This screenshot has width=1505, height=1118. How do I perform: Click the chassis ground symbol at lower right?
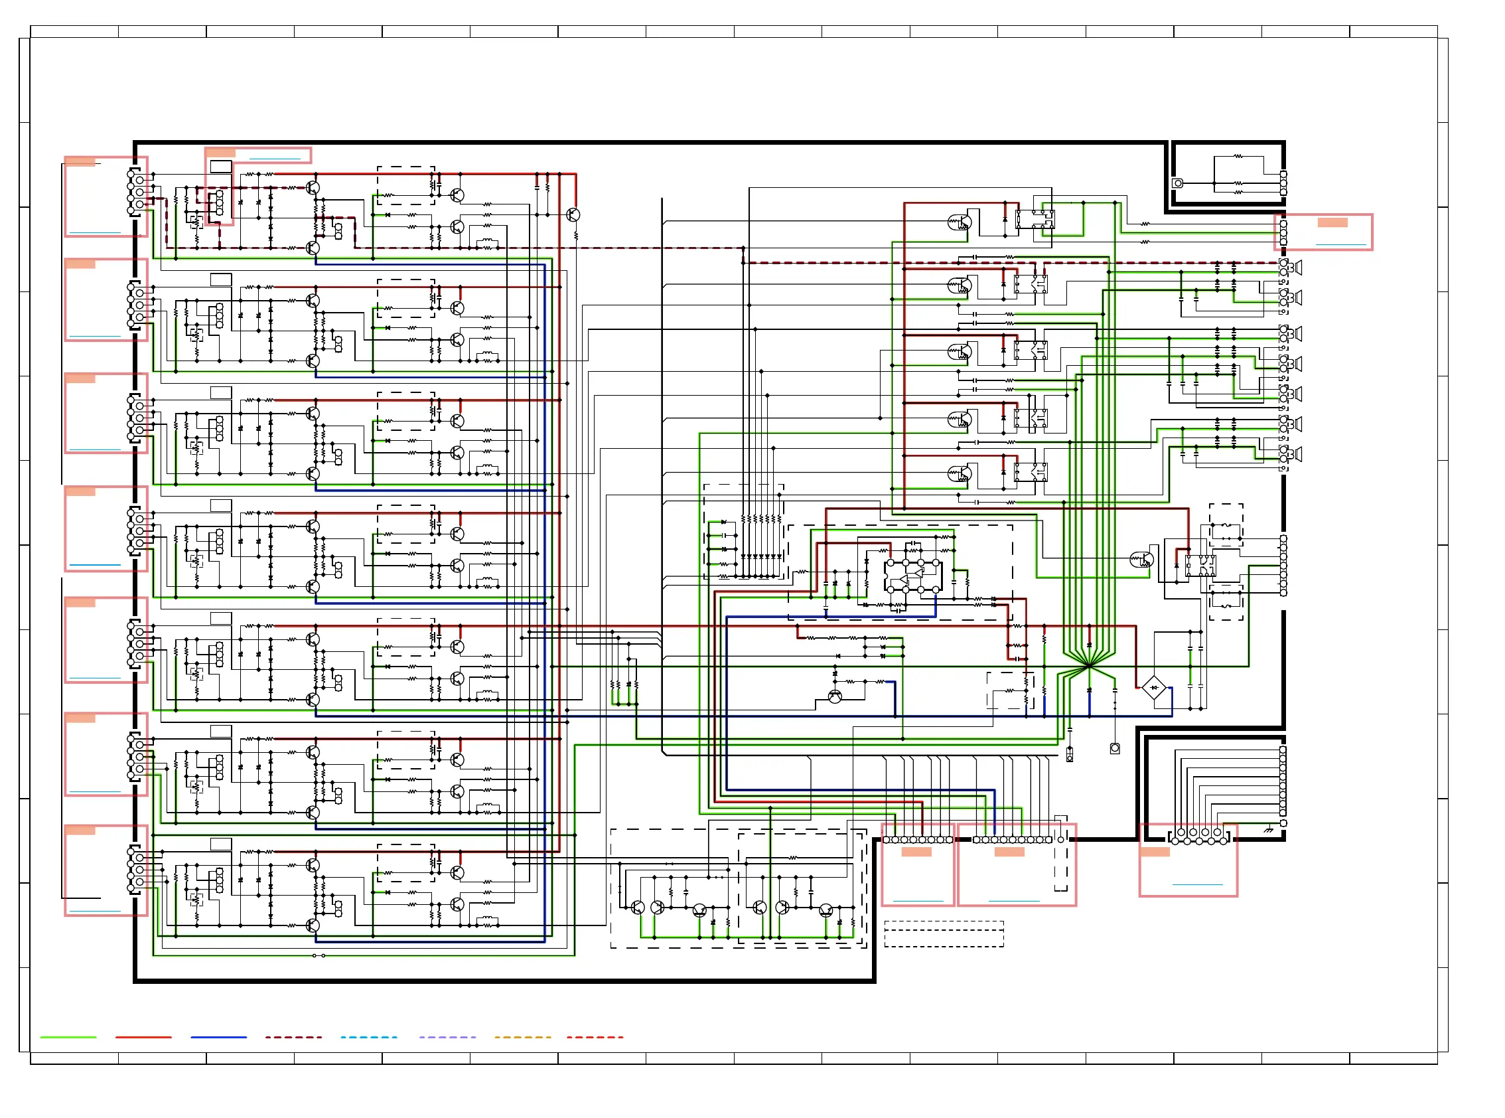pos(1267,830)
